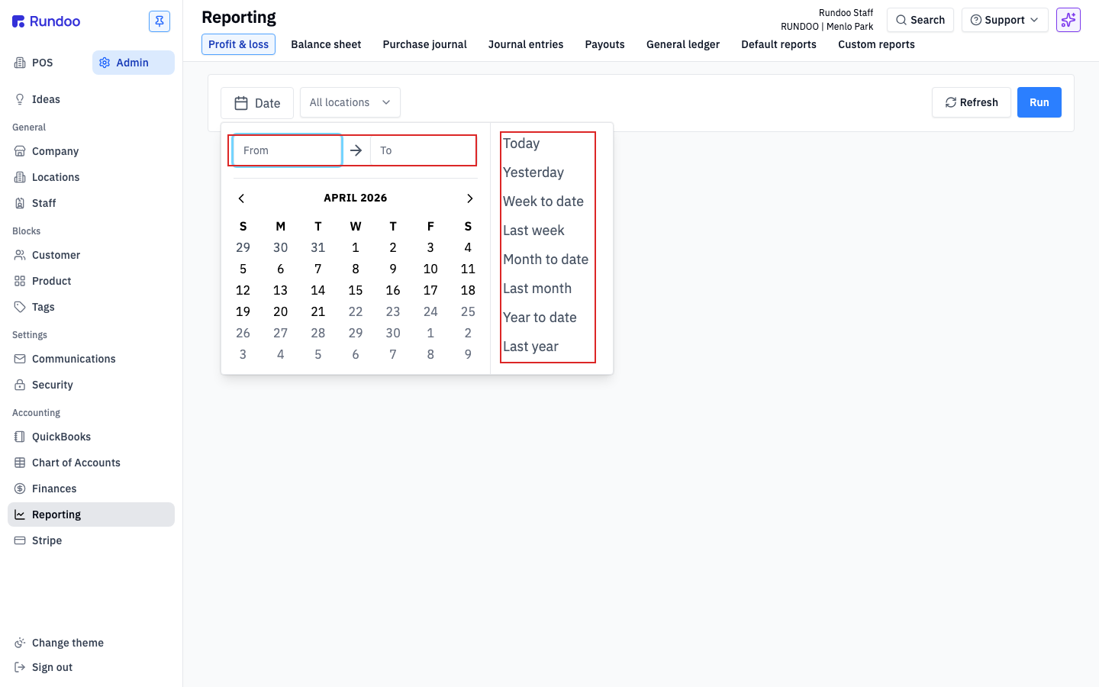Select the Month to date preset
1099x687 pixels.
tap(546, 260)
